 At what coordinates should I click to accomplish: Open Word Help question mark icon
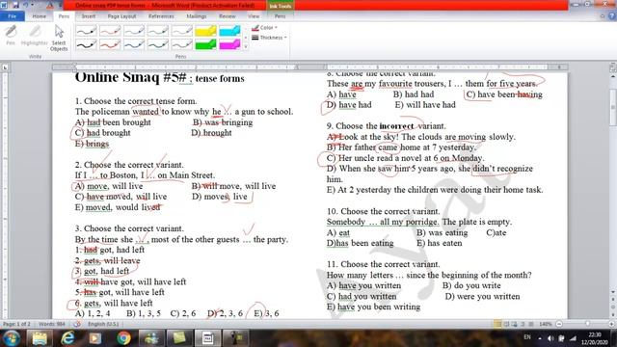612,16
